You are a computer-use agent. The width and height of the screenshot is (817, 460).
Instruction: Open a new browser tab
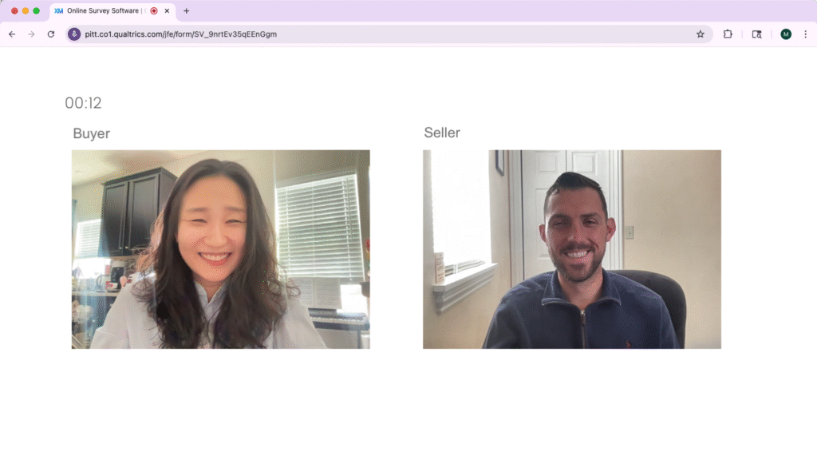point(187,11)
